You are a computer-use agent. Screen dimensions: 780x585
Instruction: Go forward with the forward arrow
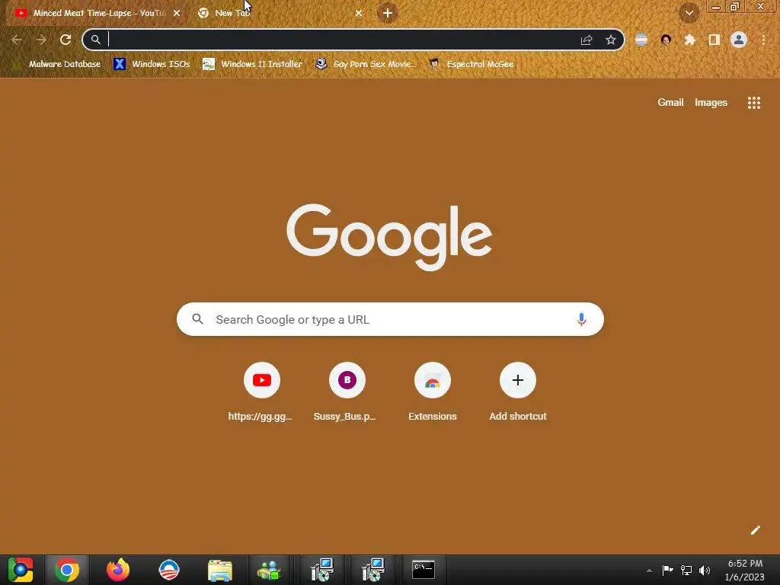(41, 40)
